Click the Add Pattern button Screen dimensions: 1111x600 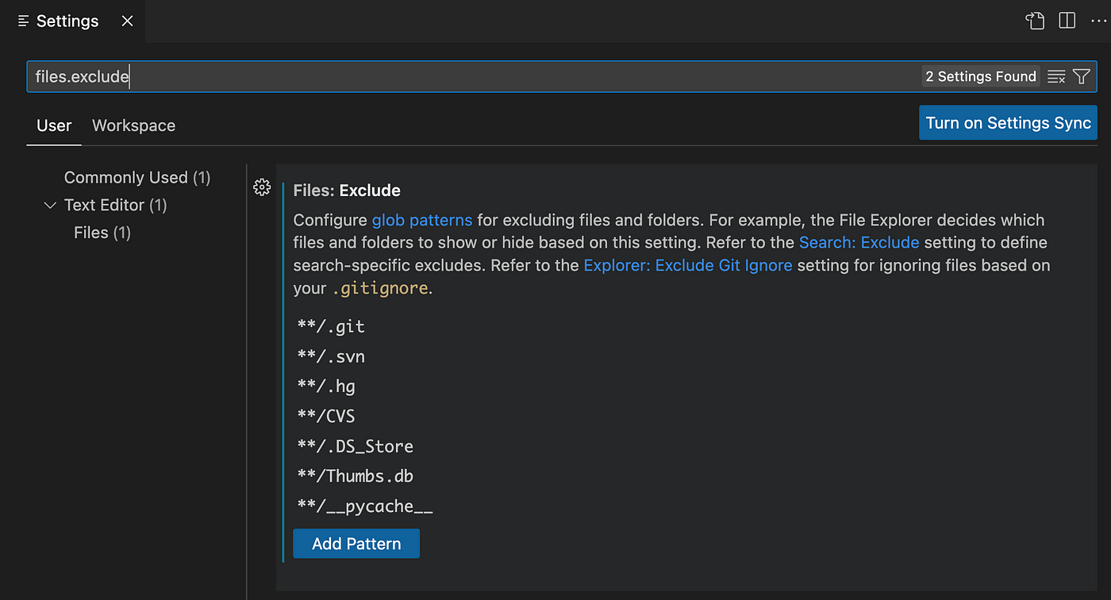tap(356, 544)
